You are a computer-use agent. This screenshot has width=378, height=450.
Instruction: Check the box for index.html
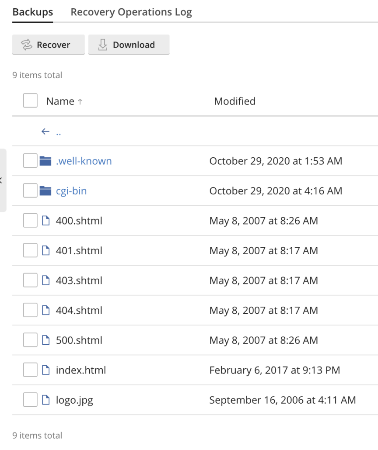(x=30, y=370)
